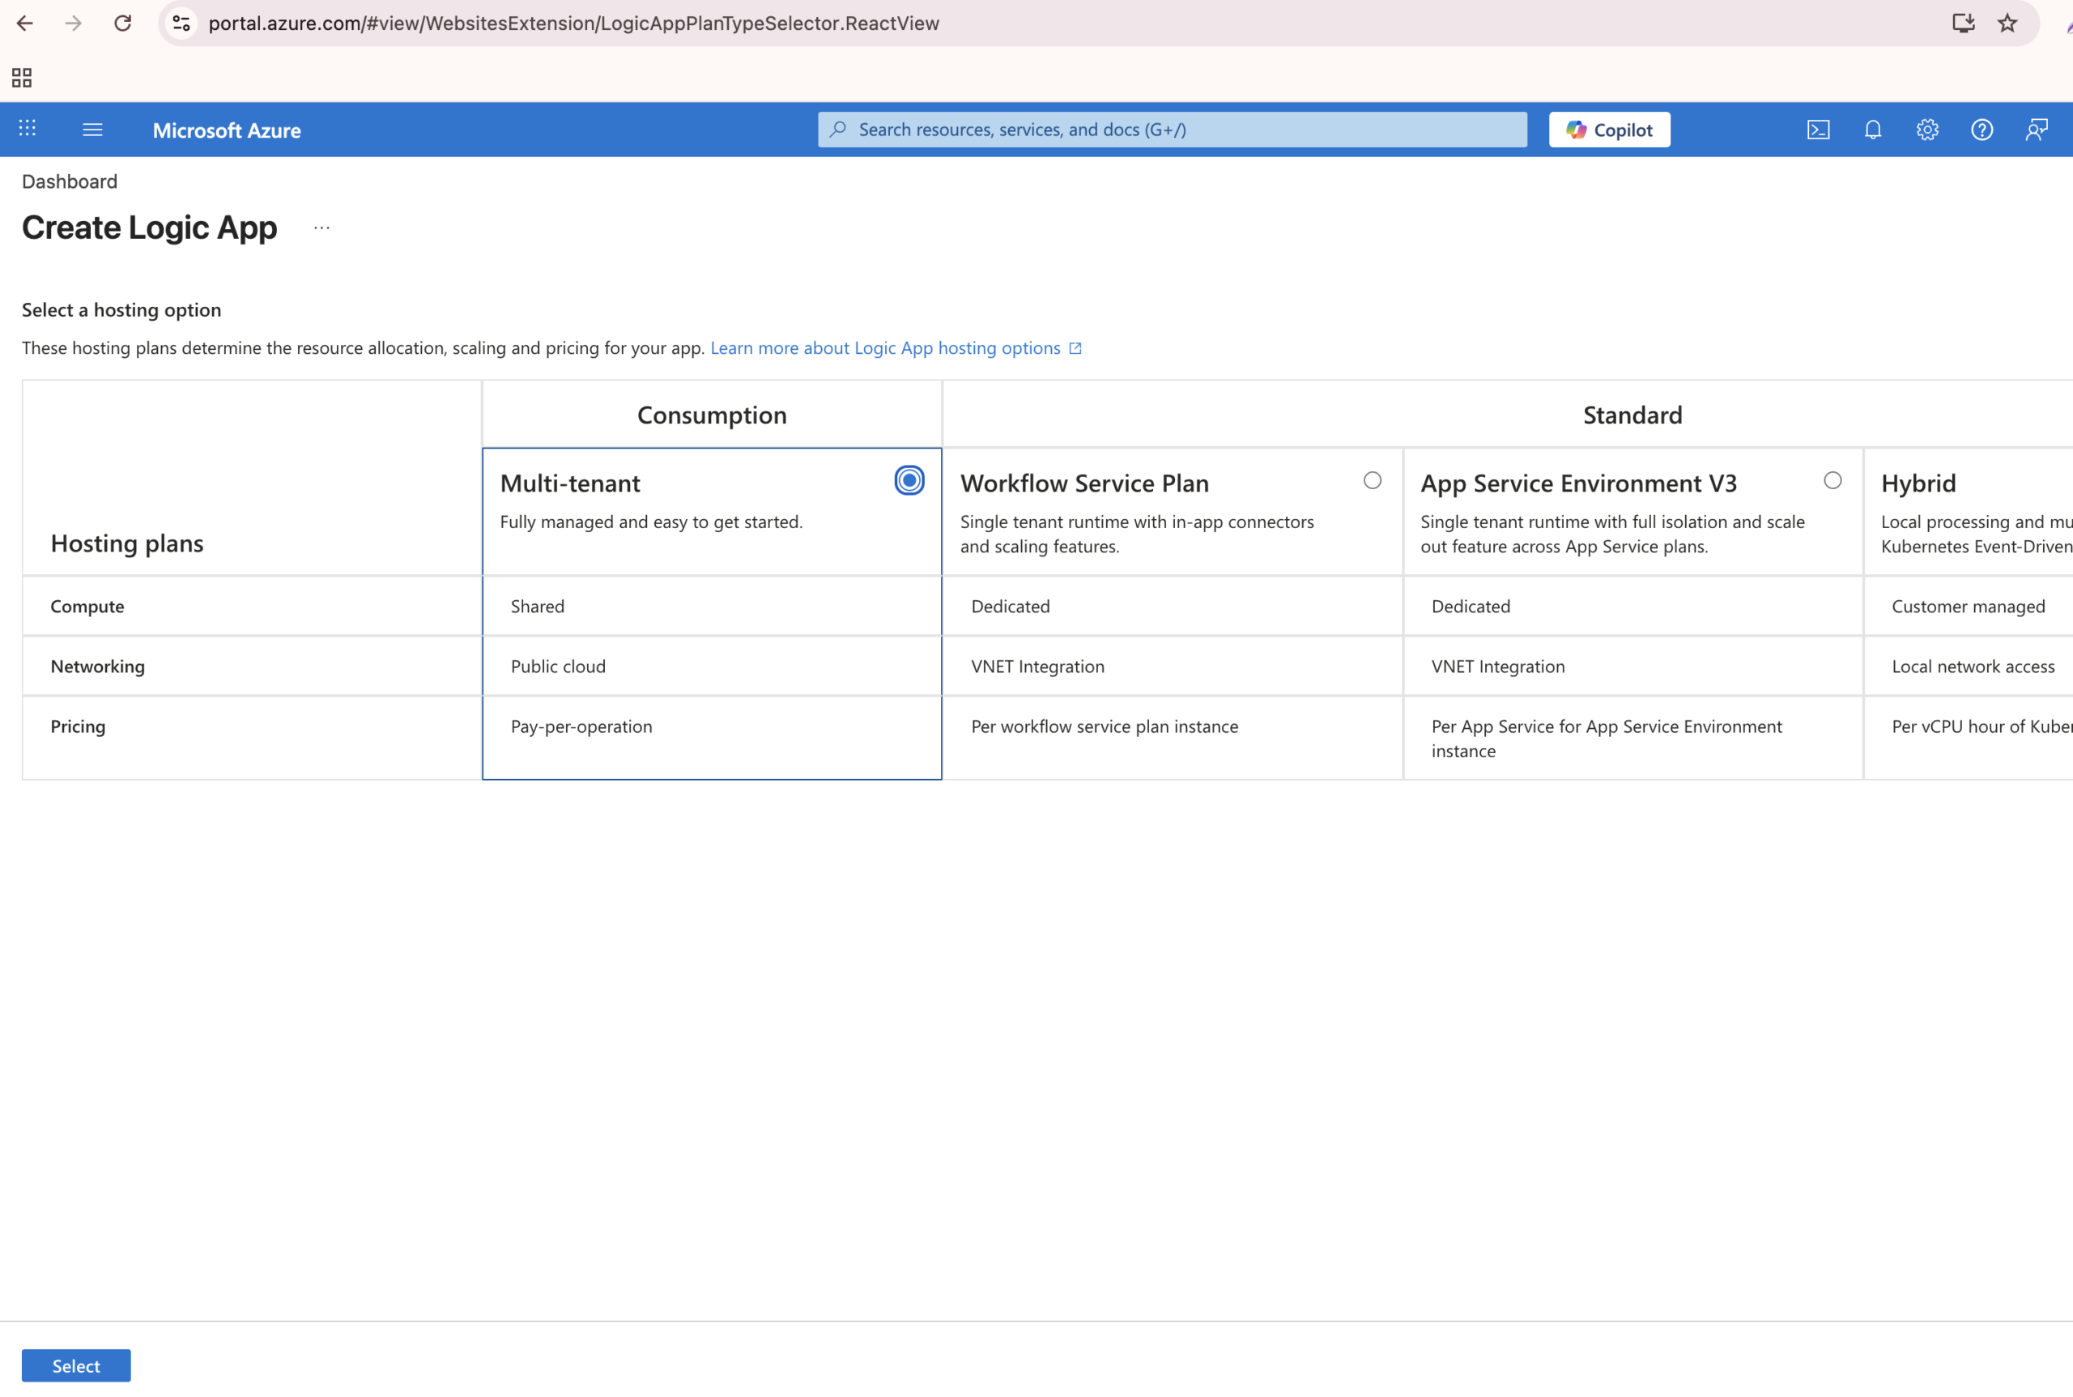
Task: Select Multi-tenant radio button
Action: click(x=909, y=481)
